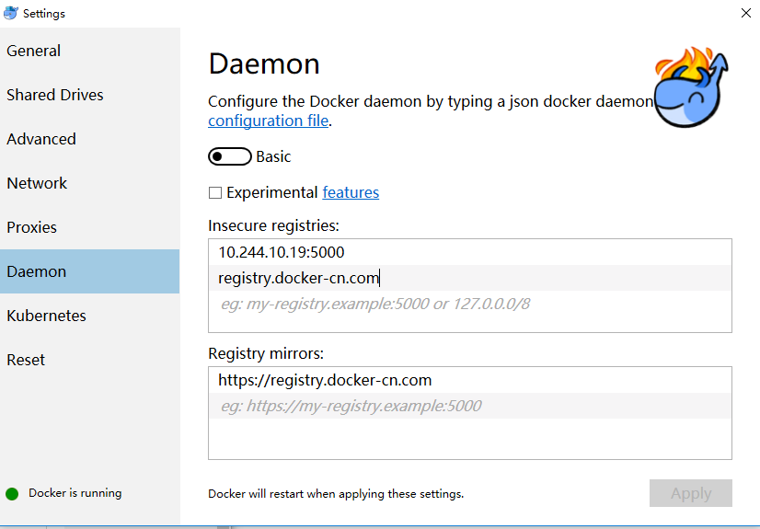Go to Network settings
The image size is (760, 529).
pos(89,183)
